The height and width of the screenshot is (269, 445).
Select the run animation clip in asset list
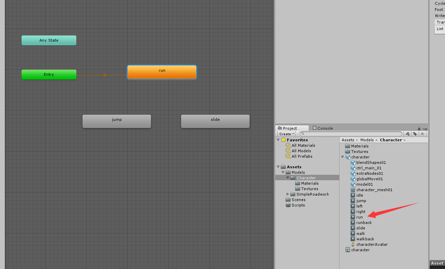tap(357, 217)
